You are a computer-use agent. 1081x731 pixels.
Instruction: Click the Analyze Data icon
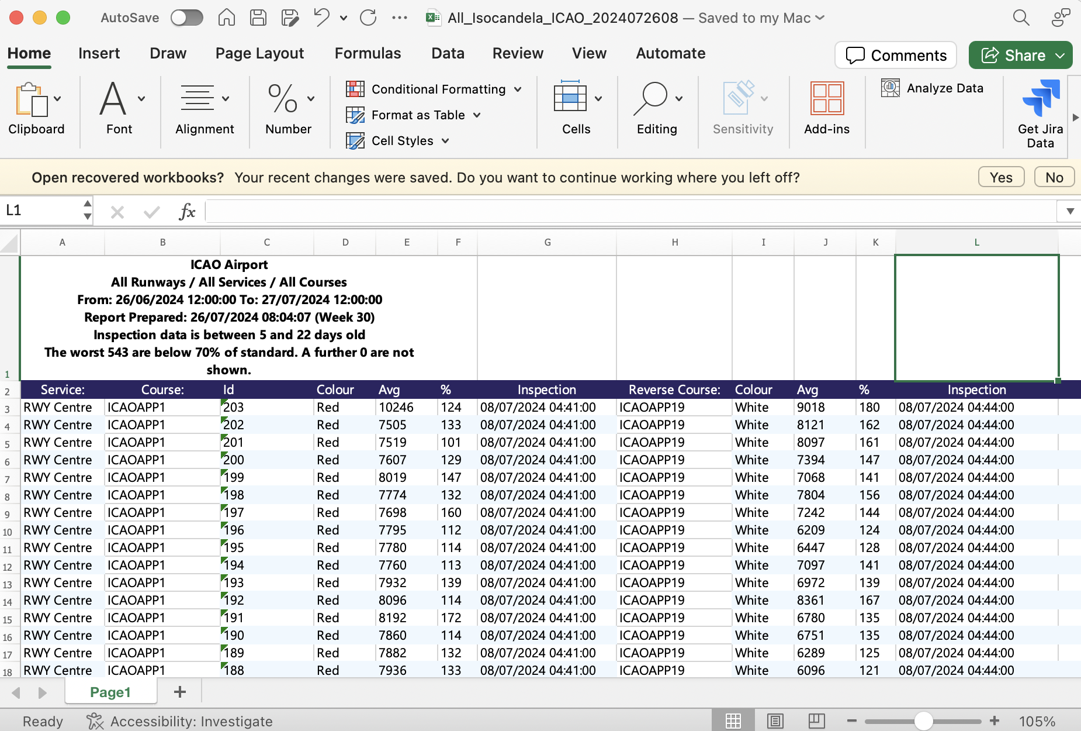tap(891, 88)
